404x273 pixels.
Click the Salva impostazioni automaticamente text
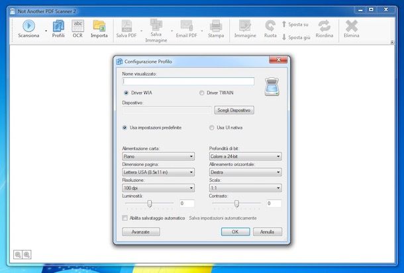pyautogui.click(x=223, y=218)
